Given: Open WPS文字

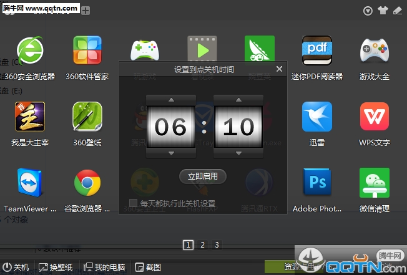Looking at the screenshot, I should [x=375, y=116].
